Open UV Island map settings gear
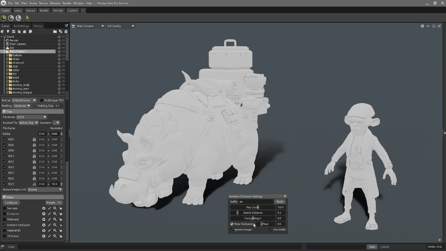 pos(44,236)
